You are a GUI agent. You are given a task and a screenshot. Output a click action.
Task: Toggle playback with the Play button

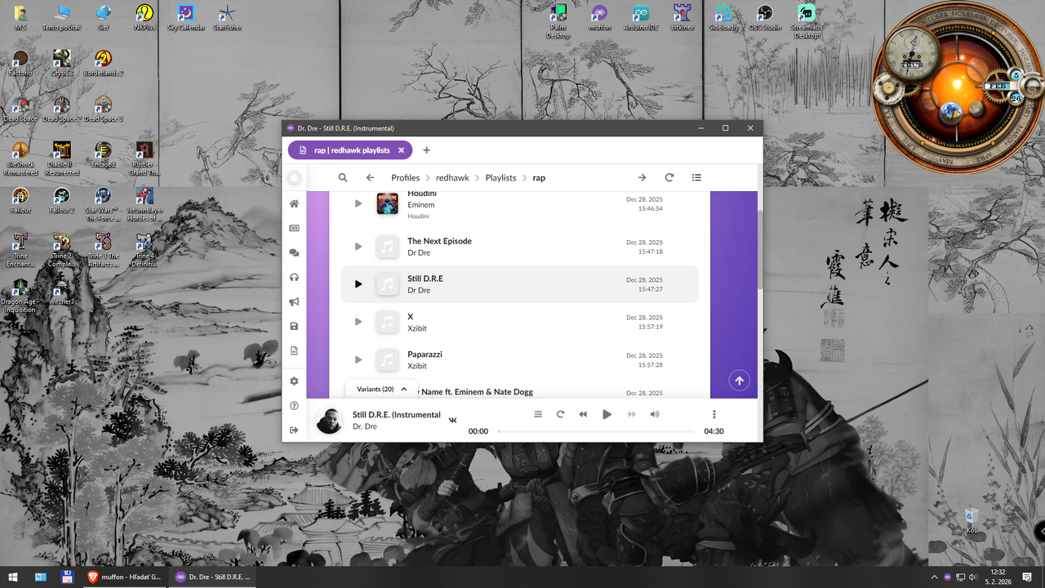607,414
